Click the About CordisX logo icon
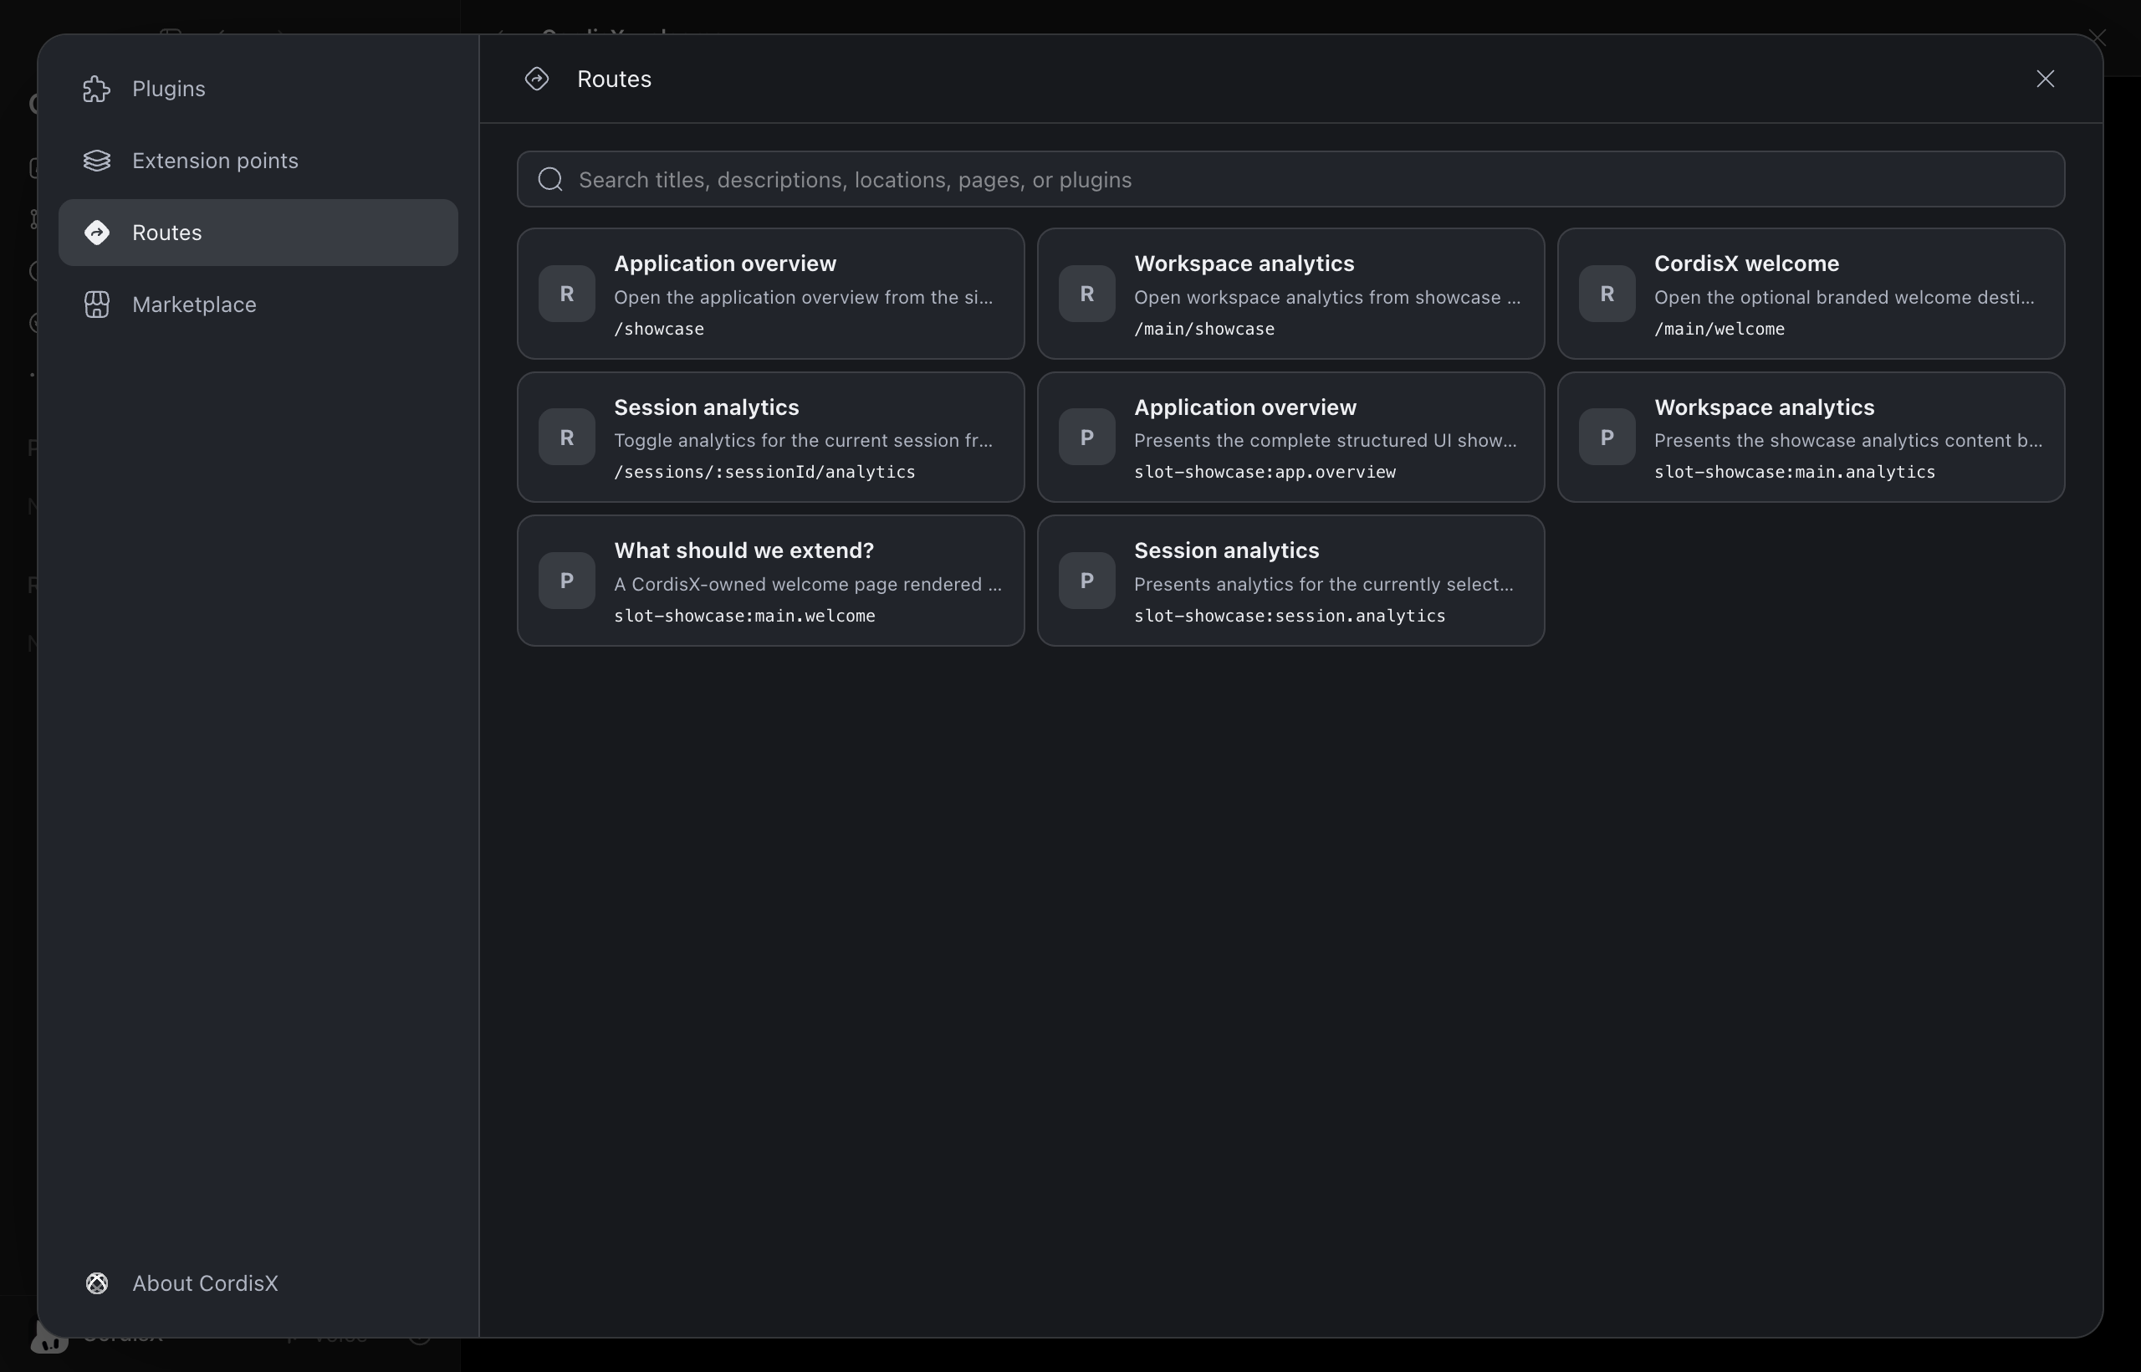Image resolution: width=2141 pixels, height=1372 pixels. (96, 1283)
